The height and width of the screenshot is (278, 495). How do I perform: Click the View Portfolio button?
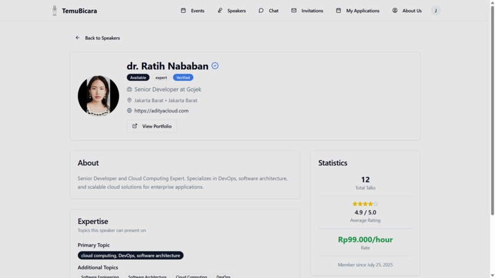pos(152,126)
